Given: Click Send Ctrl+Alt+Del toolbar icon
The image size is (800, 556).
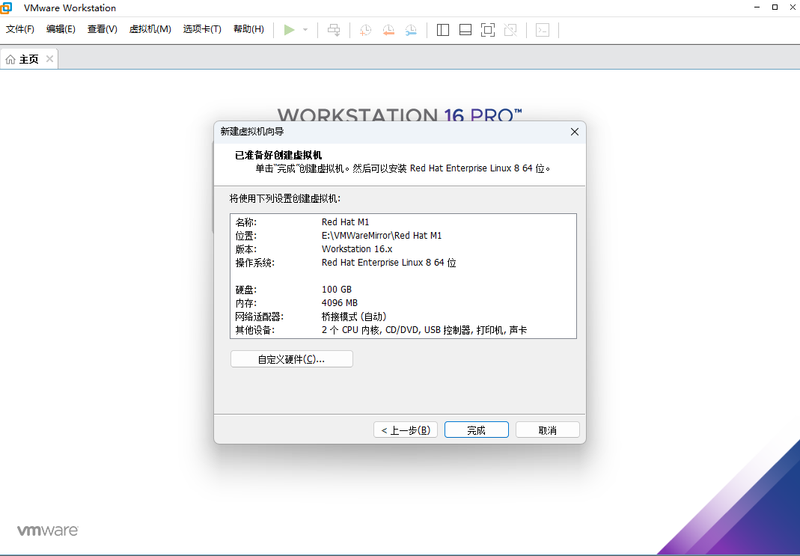Looking at the screenshot, I should tap(334, 30).
